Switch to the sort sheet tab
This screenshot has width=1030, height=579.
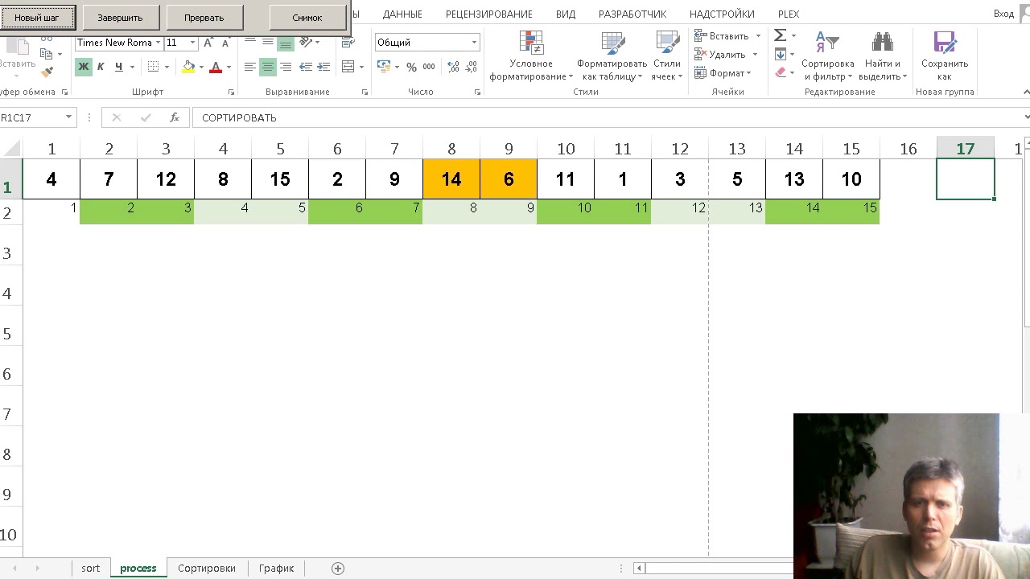(x=91, y=569)
